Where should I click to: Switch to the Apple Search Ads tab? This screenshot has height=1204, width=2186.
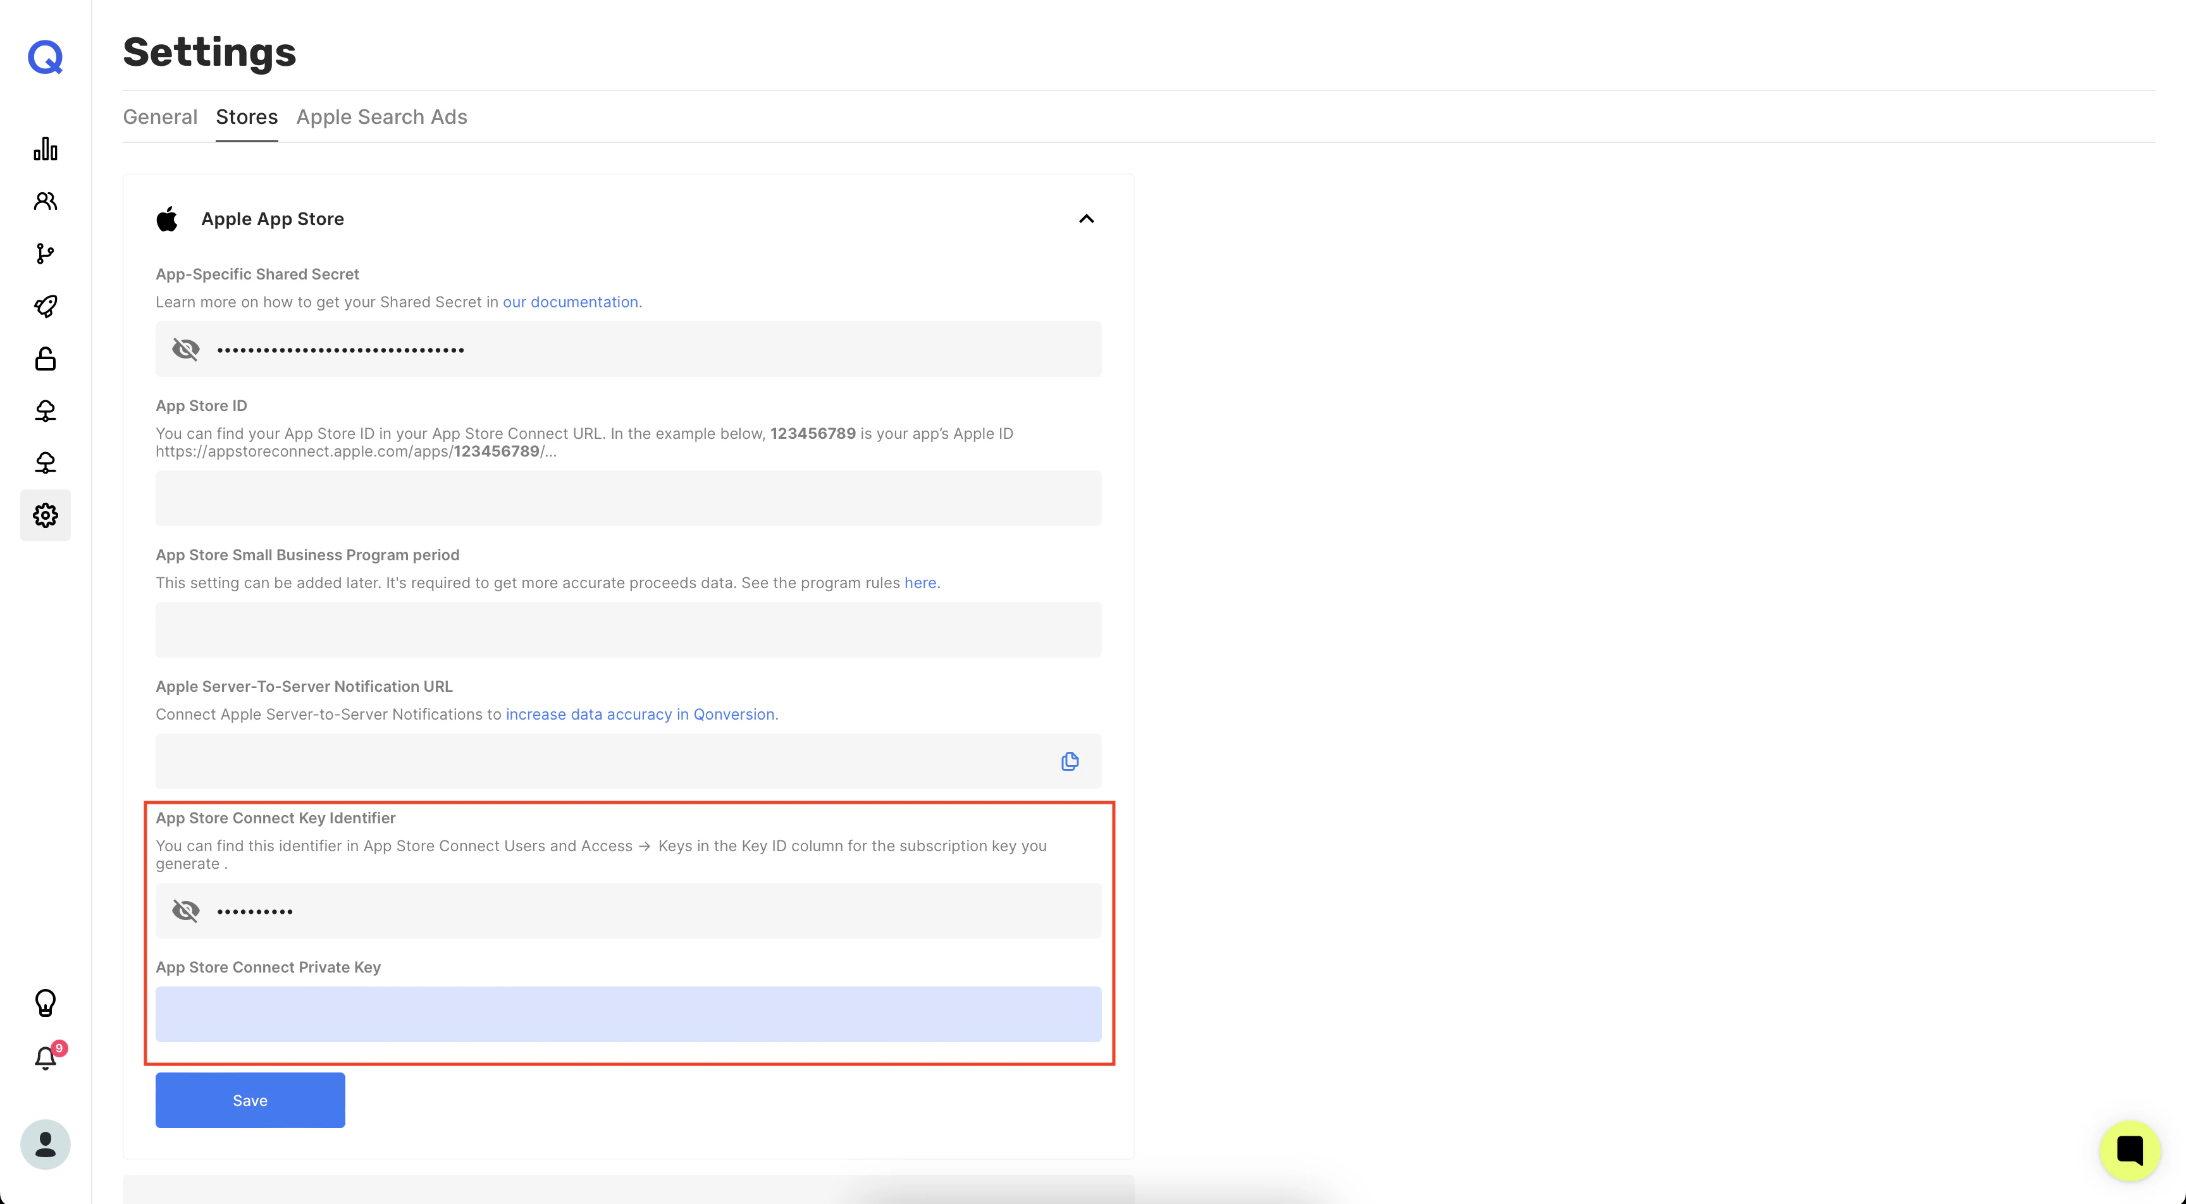coord(381,117)
